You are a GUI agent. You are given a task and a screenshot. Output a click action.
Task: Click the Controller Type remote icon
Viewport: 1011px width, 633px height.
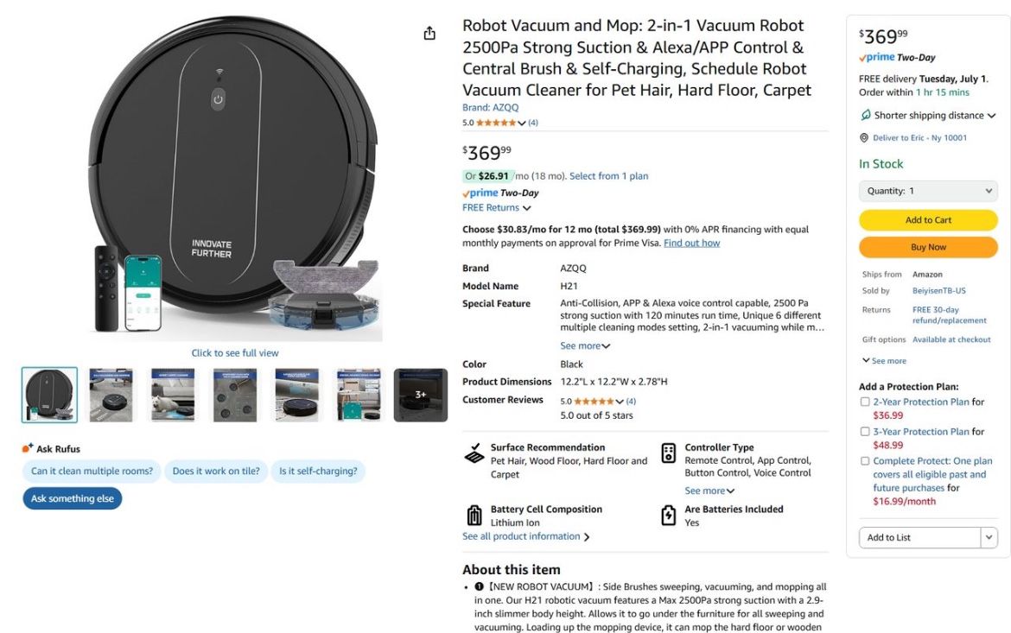pyautogui.click(x=667, y=453)
